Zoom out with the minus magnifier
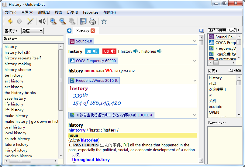 pyautogui.click(x=63, y=21)
